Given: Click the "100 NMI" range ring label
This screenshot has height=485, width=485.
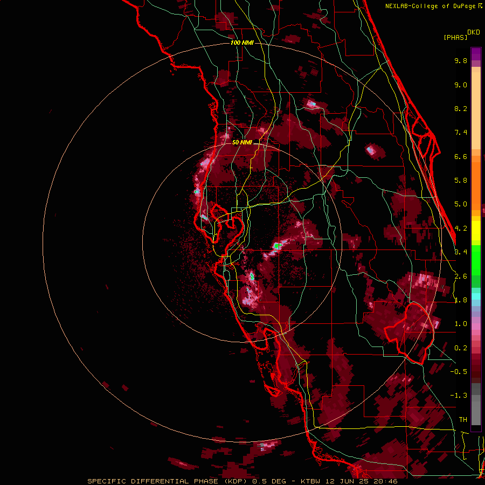Looking at the screenshot, I should point(242,43).
